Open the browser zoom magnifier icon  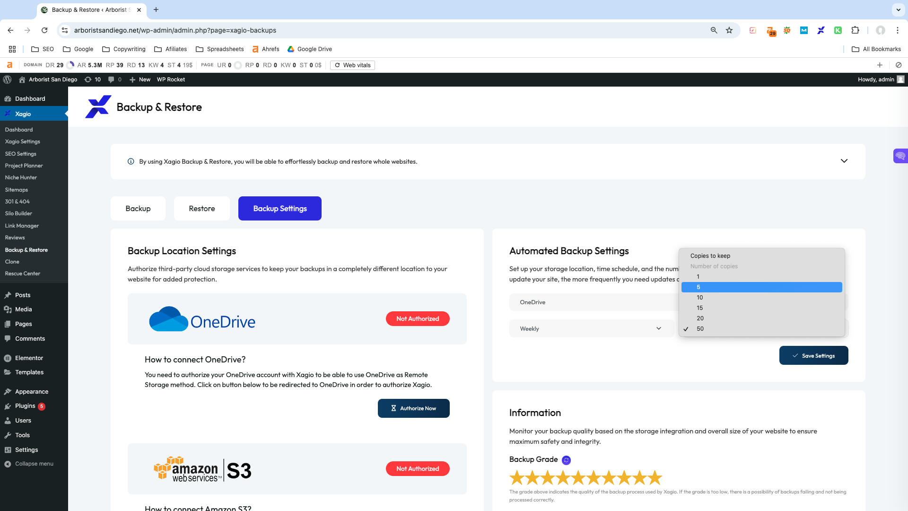tap(714, 30)
